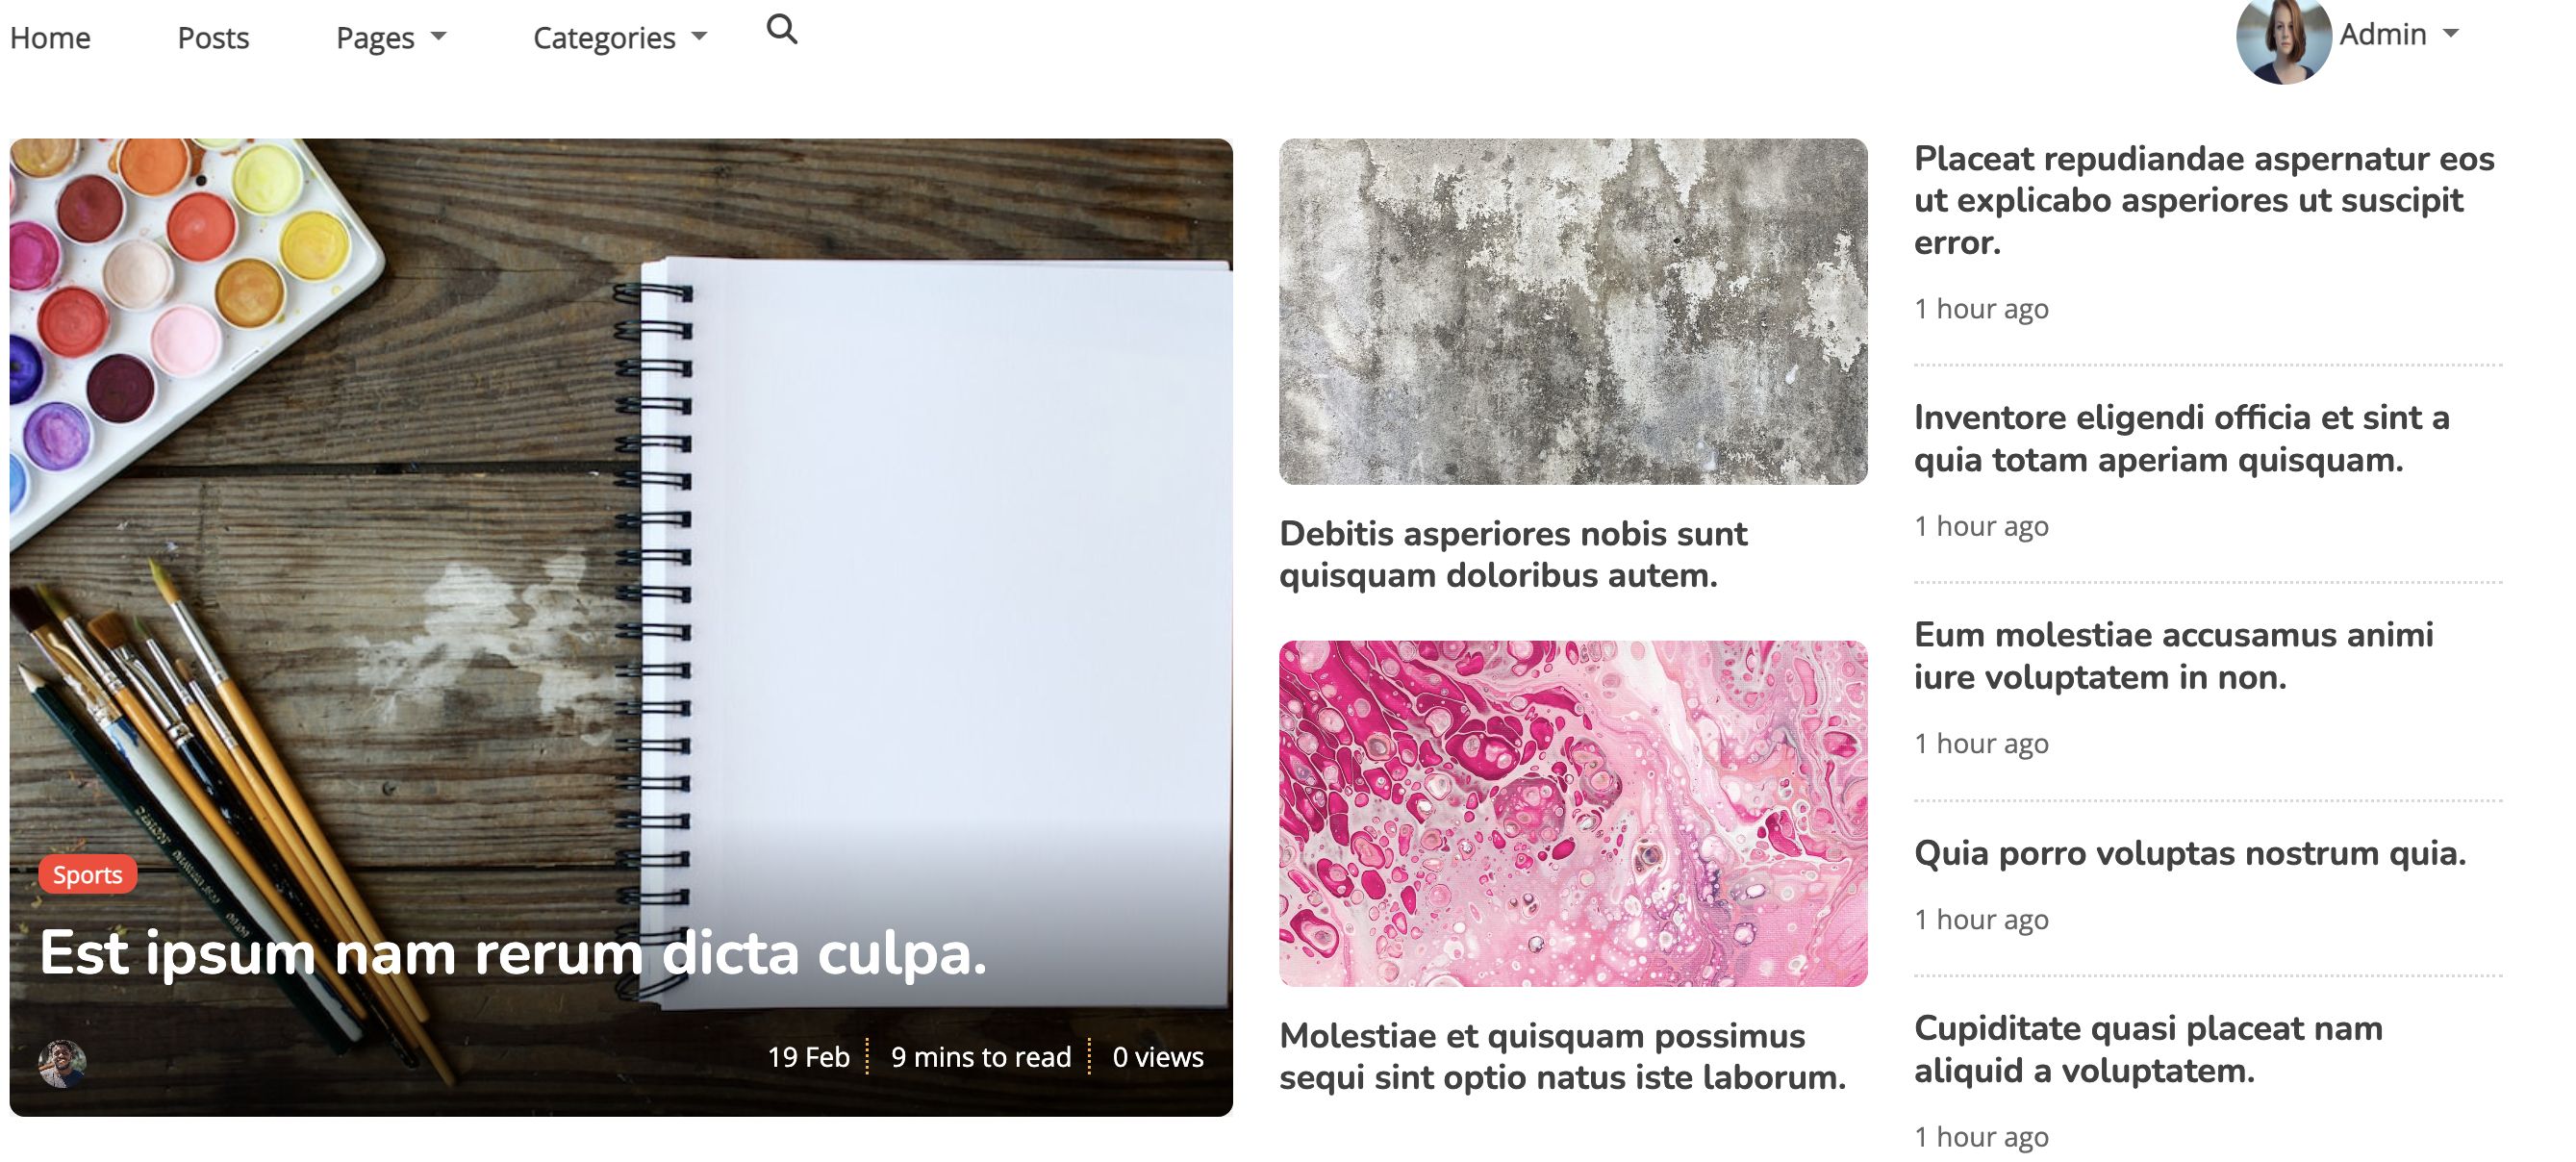The image size is (2576, 1162).
Task: Expand the Categories dropdown menu
Action: click(620, 37)
